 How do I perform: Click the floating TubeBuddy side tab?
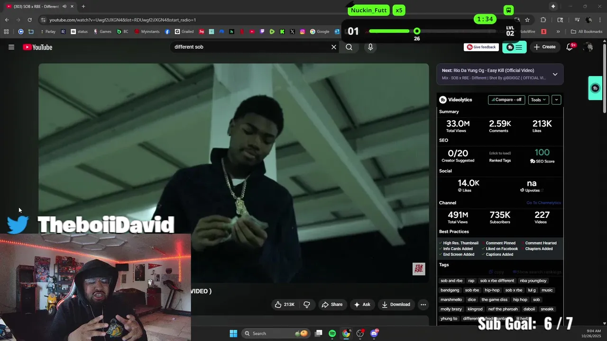595,88
